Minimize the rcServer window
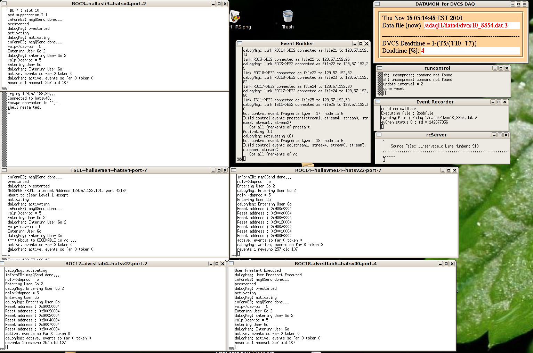The image size is (533, 353). tap(494, 135)
